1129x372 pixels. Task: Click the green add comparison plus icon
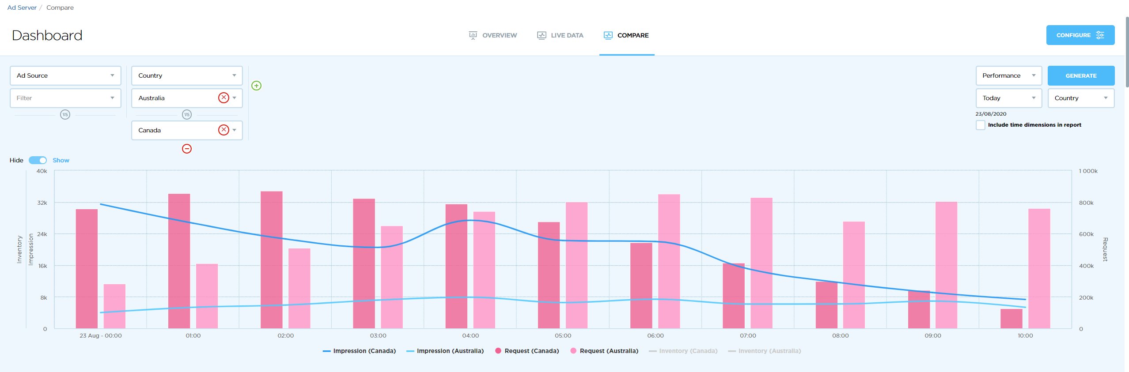point(256,86)
